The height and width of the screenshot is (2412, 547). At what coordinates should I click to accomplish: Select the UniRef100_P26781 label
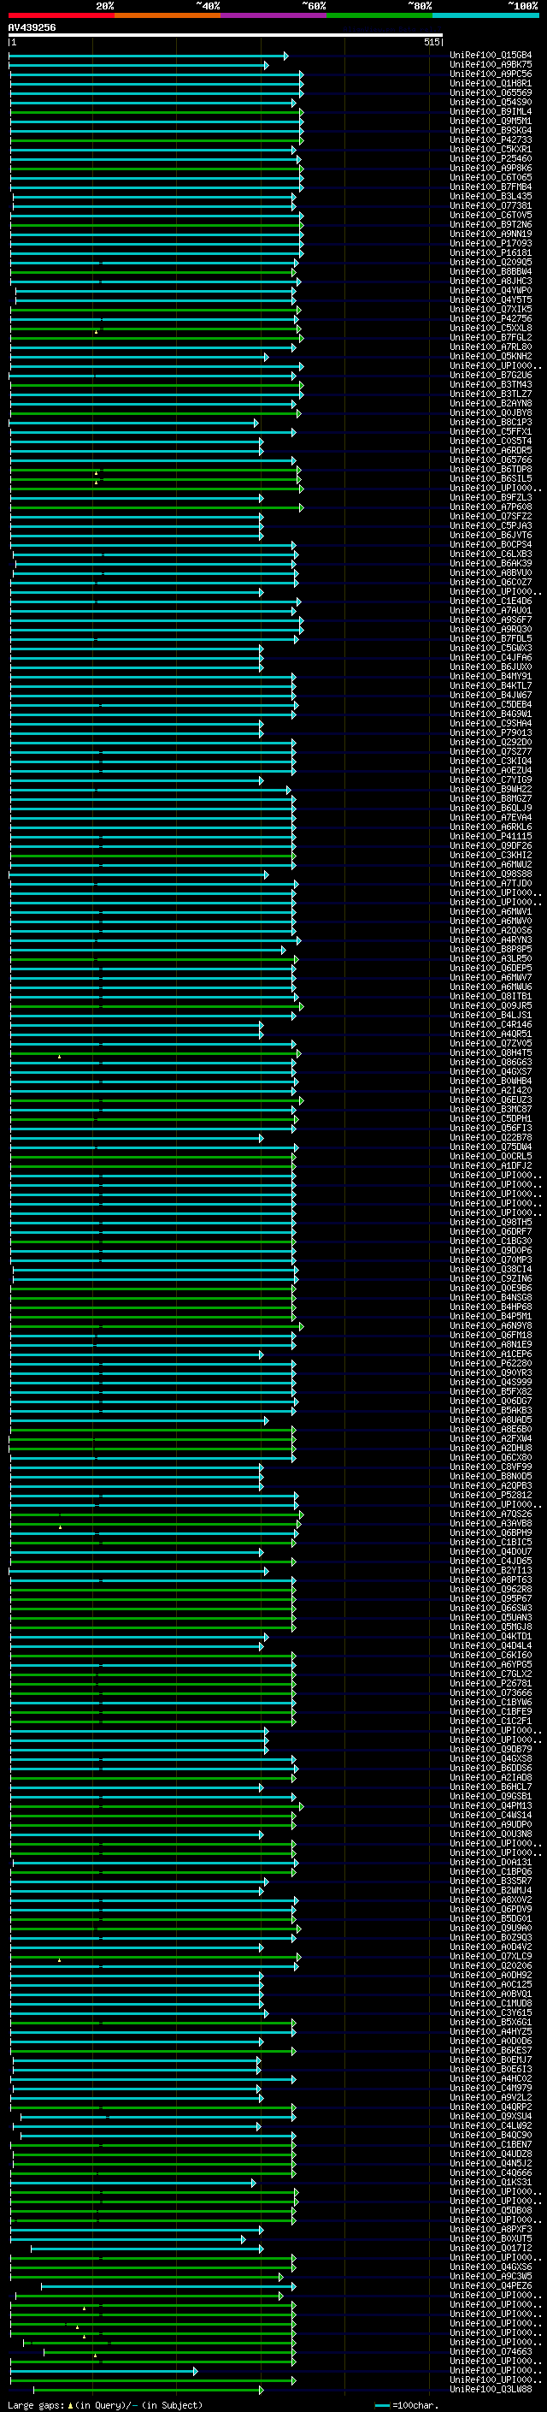[x=491, y=1683]
